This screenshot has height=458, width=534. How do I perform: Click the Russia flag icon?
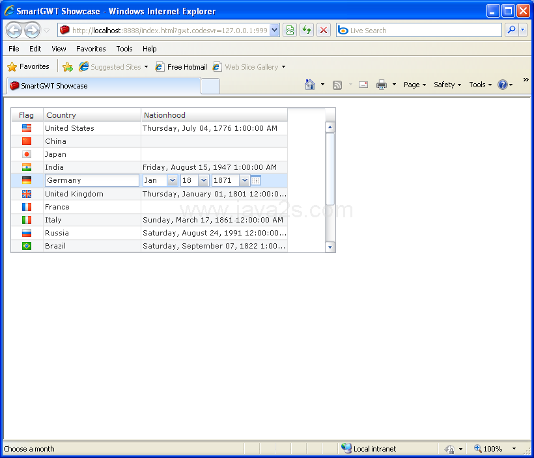tap(27, 233)
